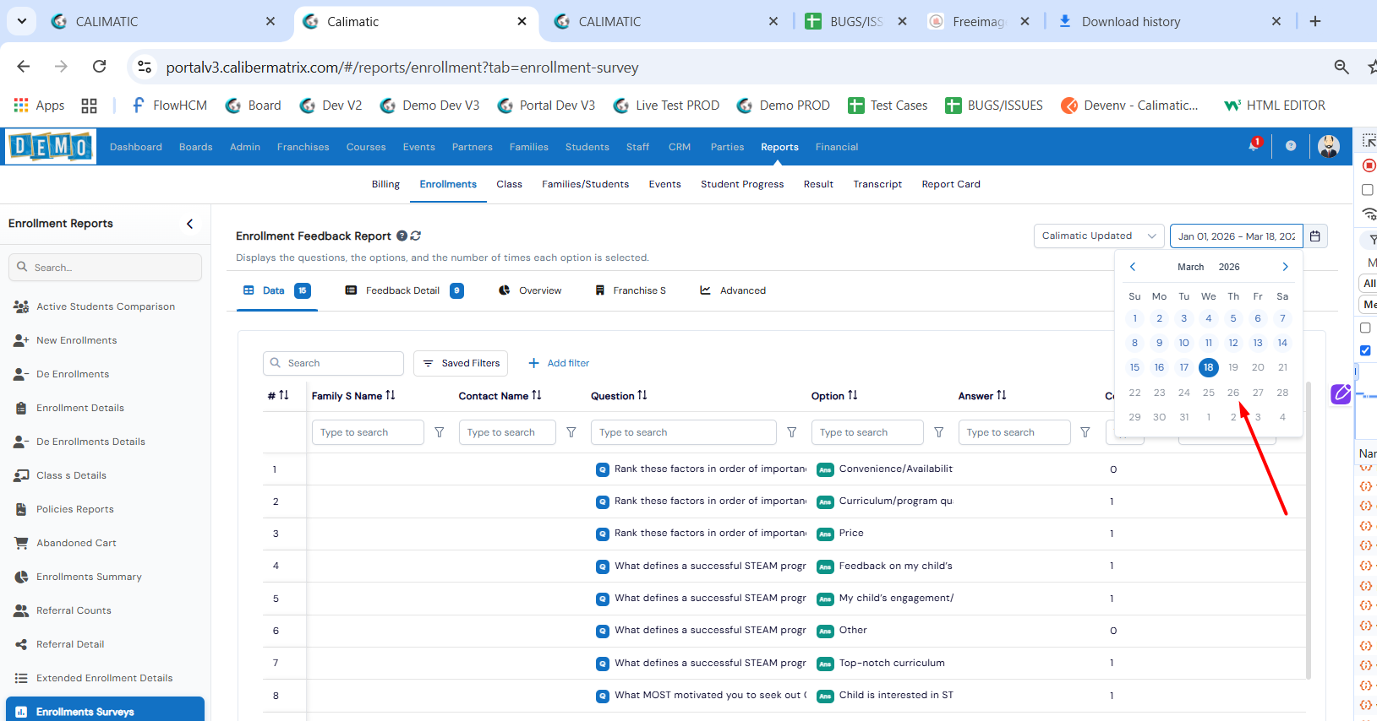Click filter icon for Question column

tap(792, 432)
